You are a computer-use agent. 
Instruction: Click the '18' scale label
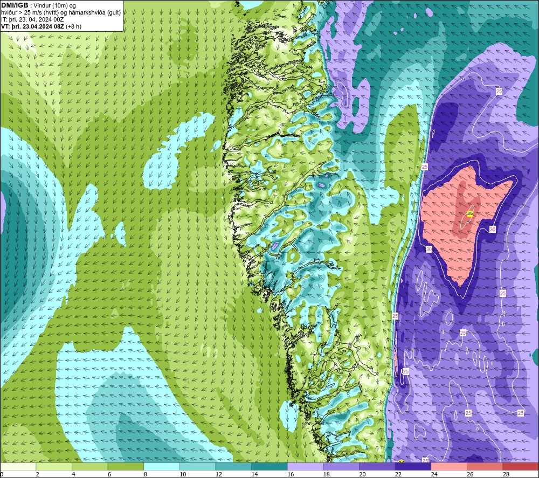pos(326,474)
